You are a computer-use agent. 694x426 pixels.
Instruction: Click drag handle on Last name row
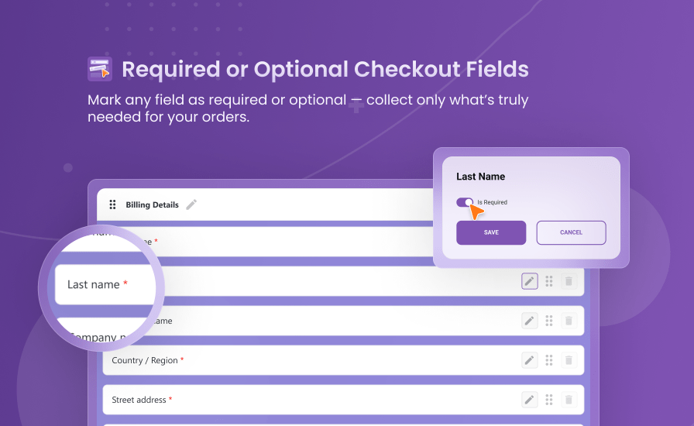(x=549, y=281)
